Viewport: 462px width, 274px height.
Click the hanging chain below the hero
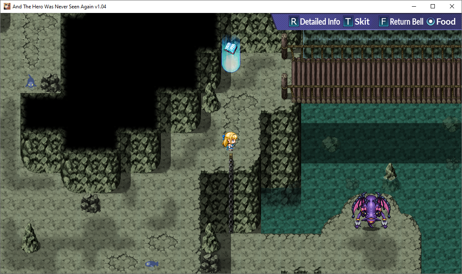[231, 193]
